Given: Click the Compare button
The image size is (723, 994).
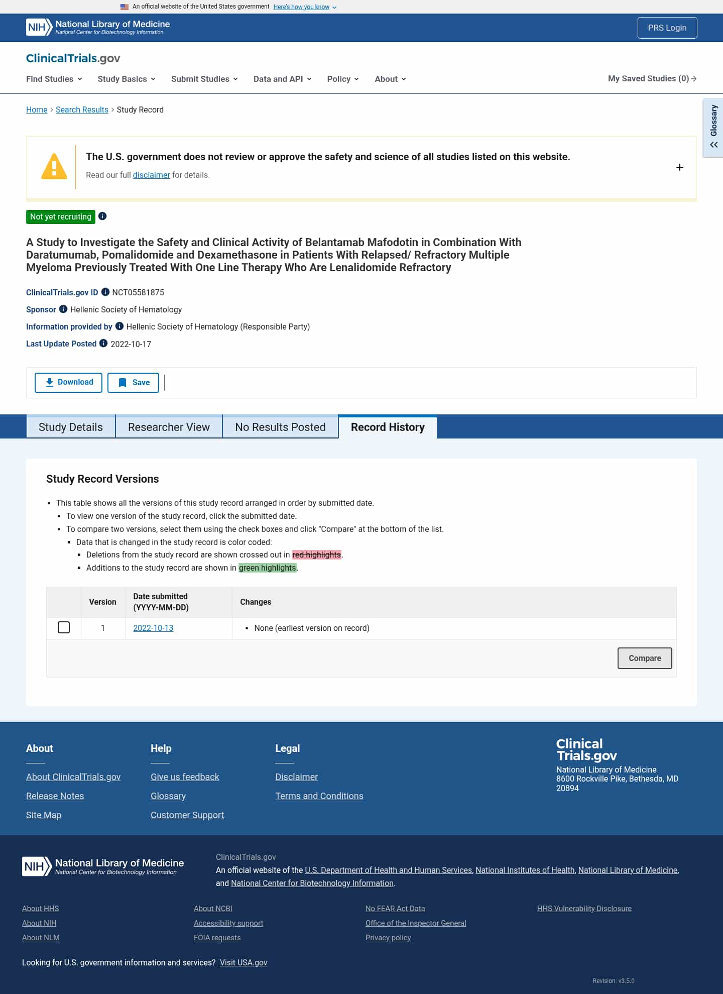Looking at the screenshot, I should (x=645, y=658).
